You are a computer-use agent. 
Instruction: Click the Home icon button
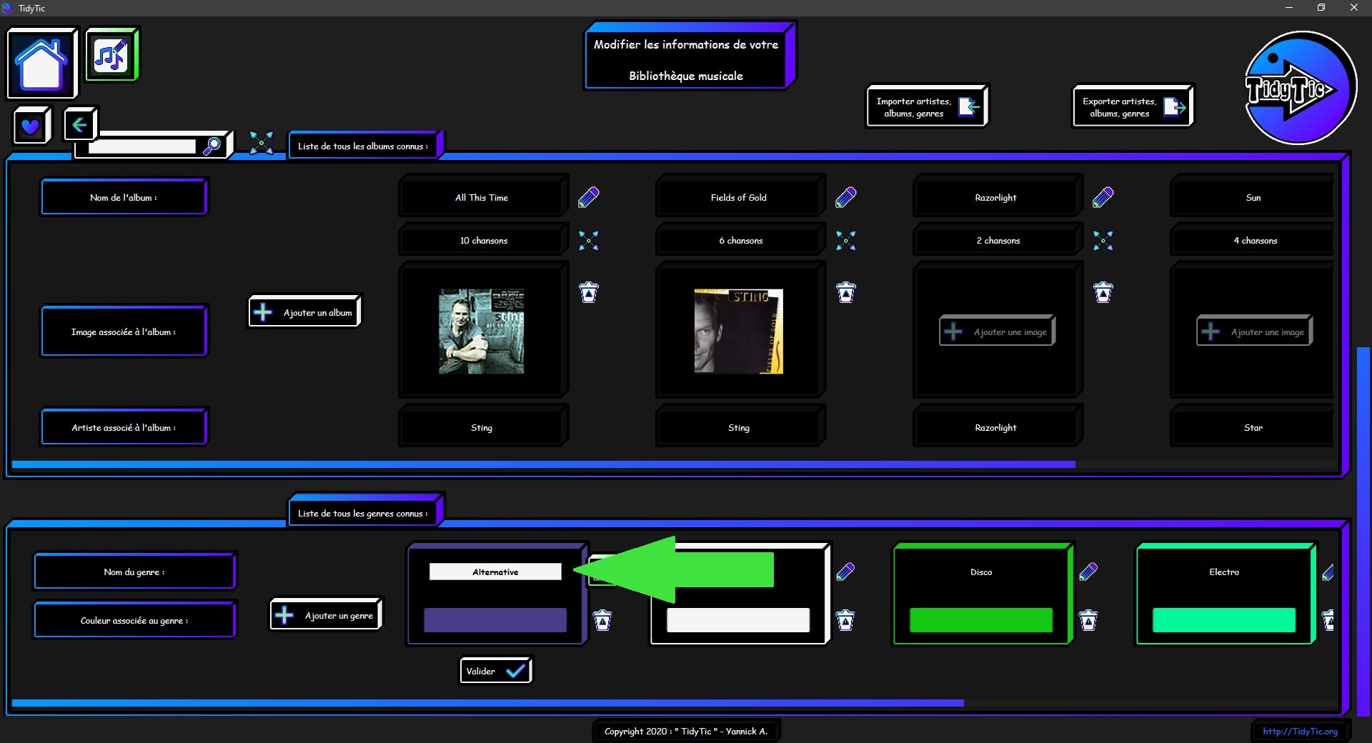pos(41,63)
